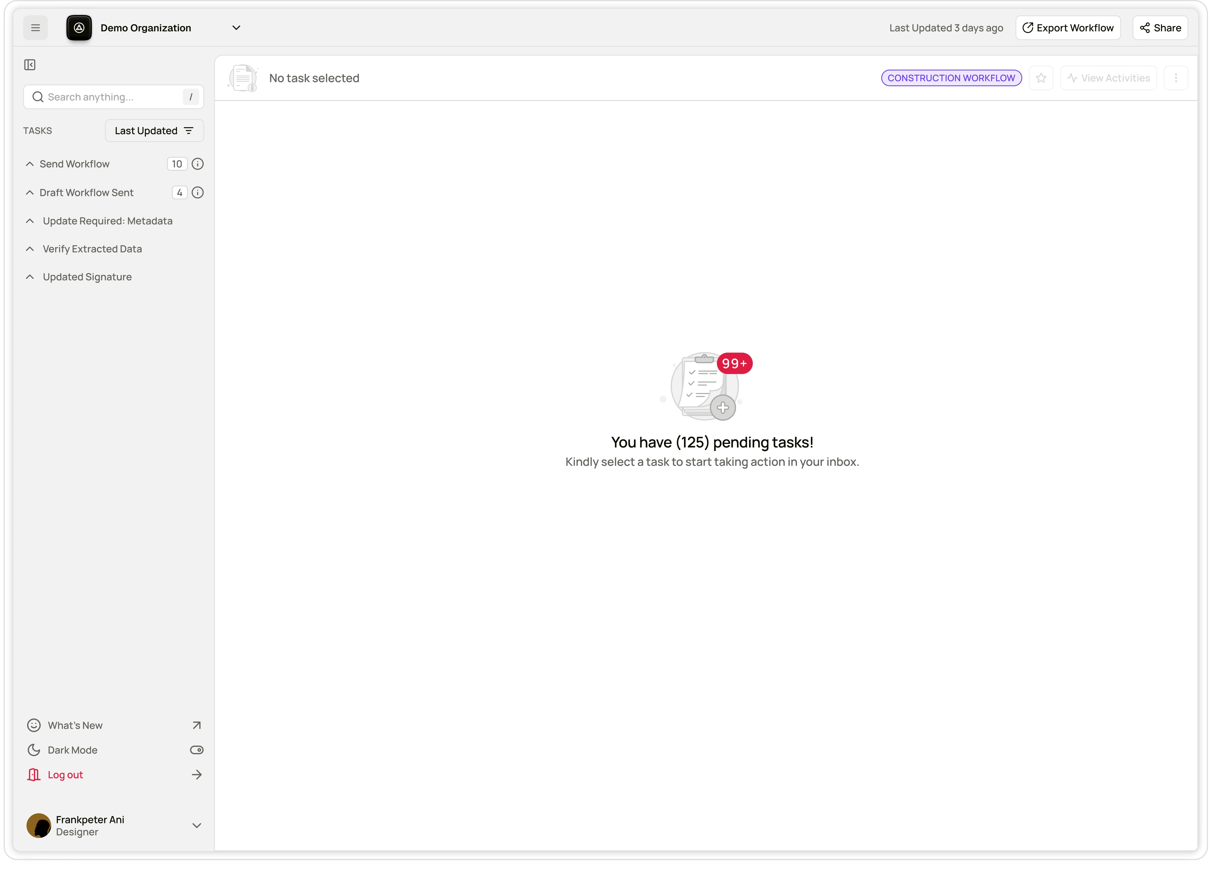This screenshot has height=869, width=1211.
Task: Click the You have (125) pending tasks heading
Action: pyautogui.click(x=712, y=442)
